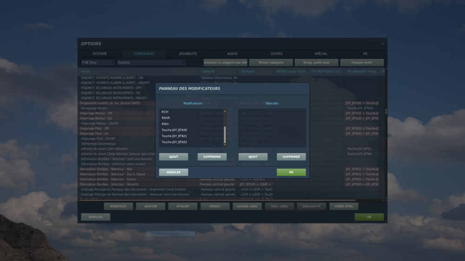The image size is (465, 261).
Task: Click EFFACER button in Options window
Action: point(183,206)
